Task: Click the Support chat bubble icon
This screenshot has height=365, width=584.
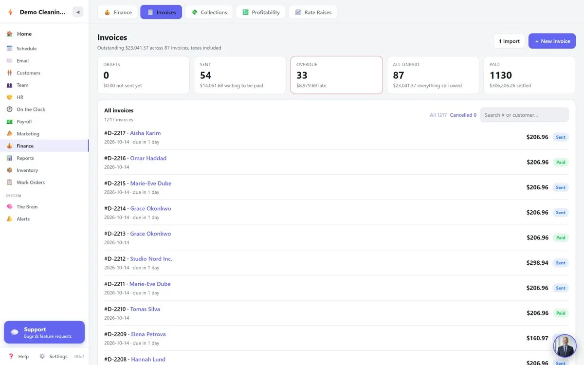Action: click(15, 332)
